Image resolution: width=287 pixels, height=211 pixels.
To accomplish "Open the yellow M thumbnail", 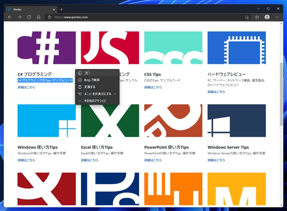I will [237, 189].
